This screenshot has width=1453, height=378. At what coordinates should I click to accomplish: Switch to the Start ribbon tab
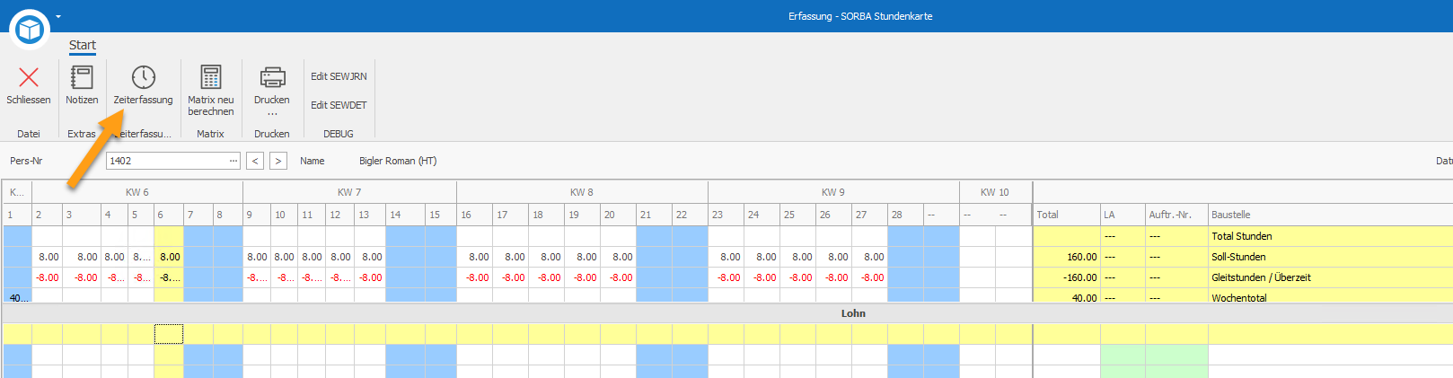pyautogui.click(x=83, y=45)
